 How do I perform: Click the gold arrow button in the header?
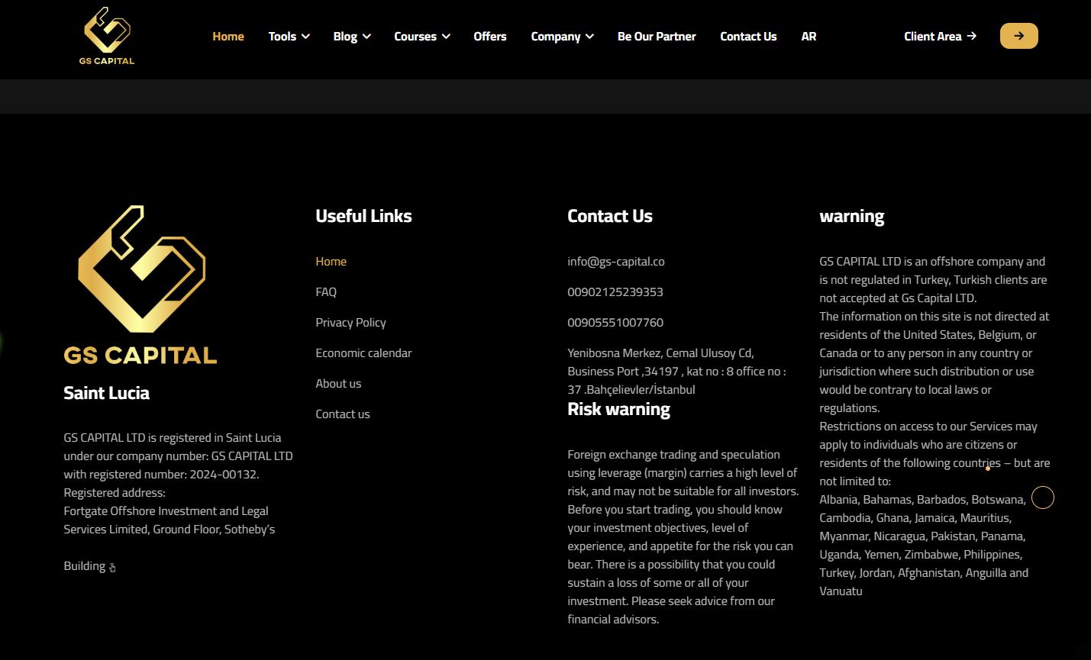point(1018,36)
